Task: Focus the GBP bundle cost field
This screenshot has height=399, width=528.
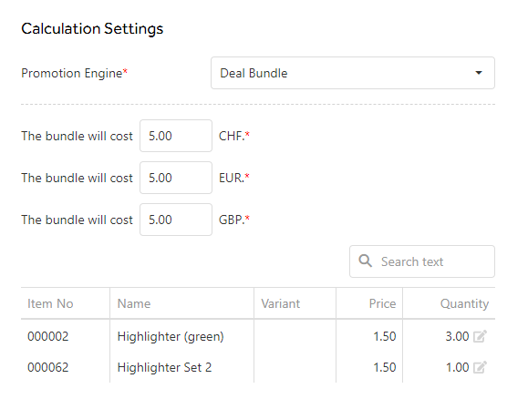Action: tap(176, 220)
